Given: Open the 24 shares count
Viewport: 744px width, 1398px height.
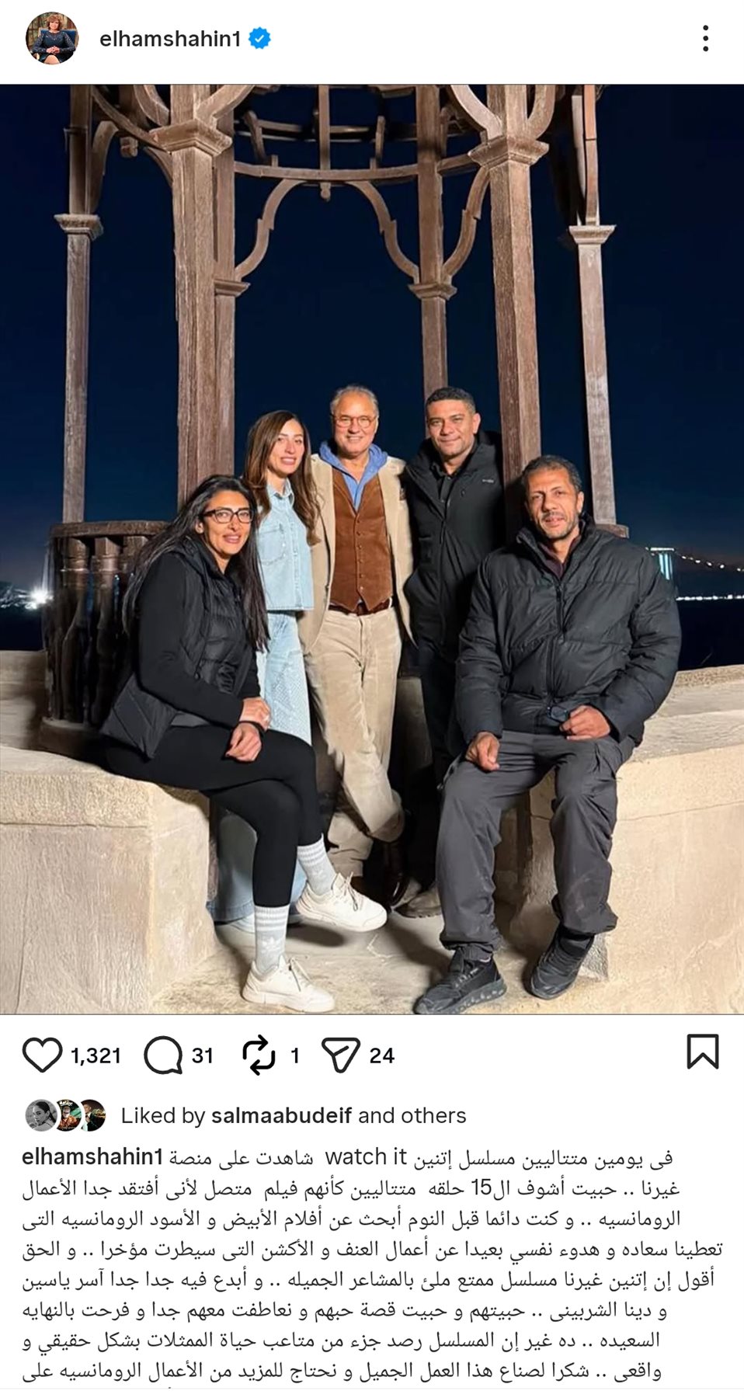Looking at the screenshot, I should 381,1055.
